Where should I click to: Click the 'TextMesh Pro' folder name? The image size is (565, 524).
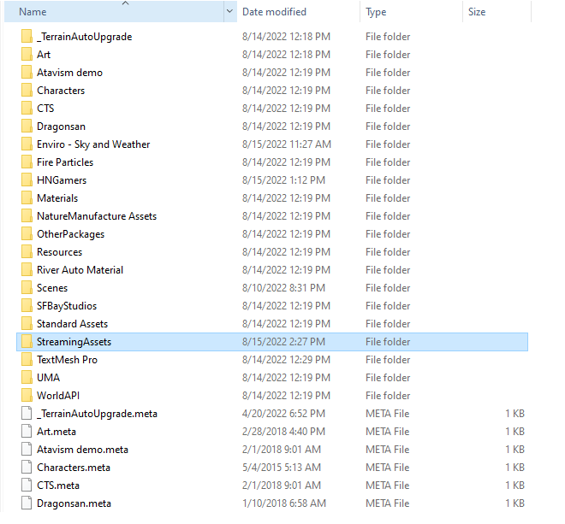[x=67, y=360]
